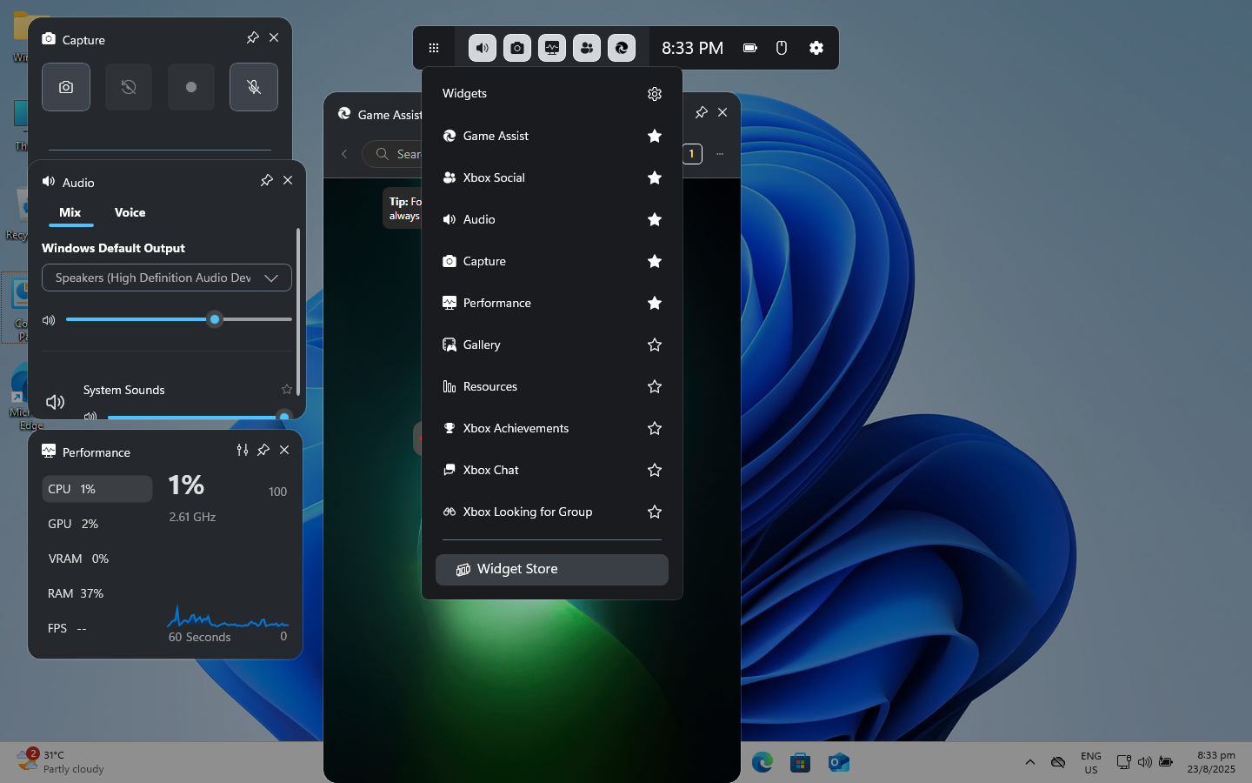Open Microsoft Edge from the taskbar
This screenshot has width=1252, height=783.
tap(763, 763)
